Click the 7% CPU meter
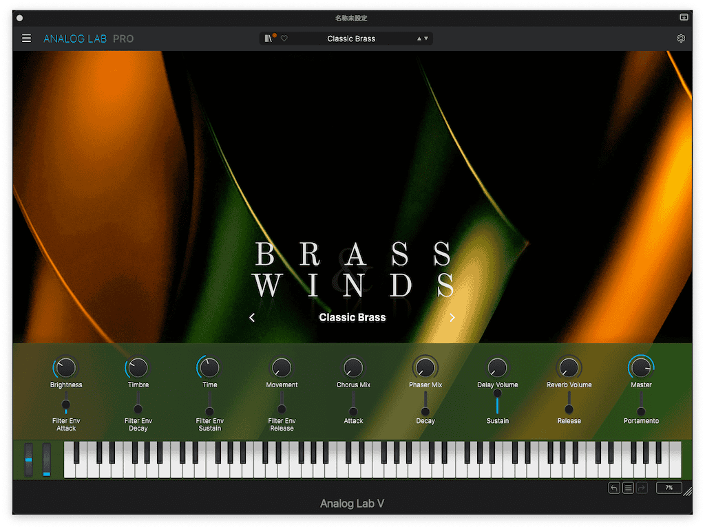 (x=669, y=488)
